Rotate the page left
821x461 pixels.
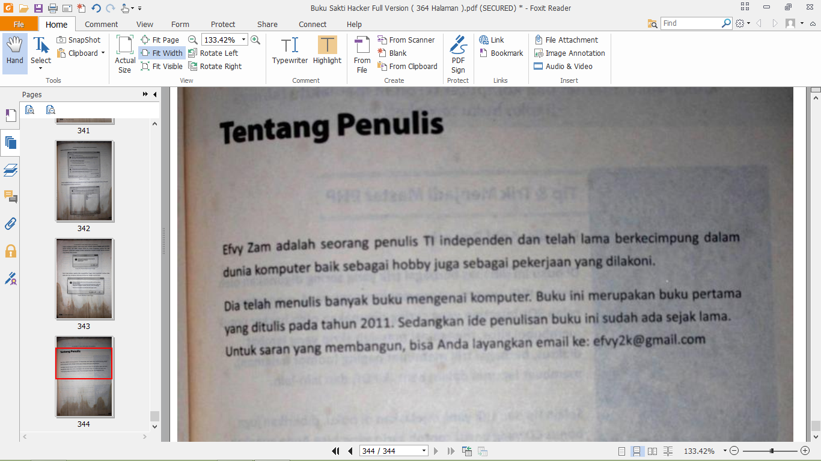point(213,53)
